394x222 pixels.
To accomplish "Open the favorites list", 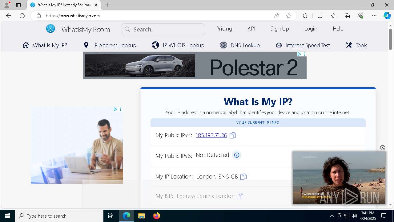I will pos(334,16).
